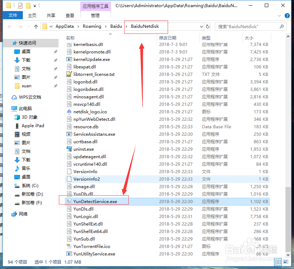Screen dimensions: 294x269
Task: Select the ServiceAssistans.exe file icon
Action: point(69,134)
